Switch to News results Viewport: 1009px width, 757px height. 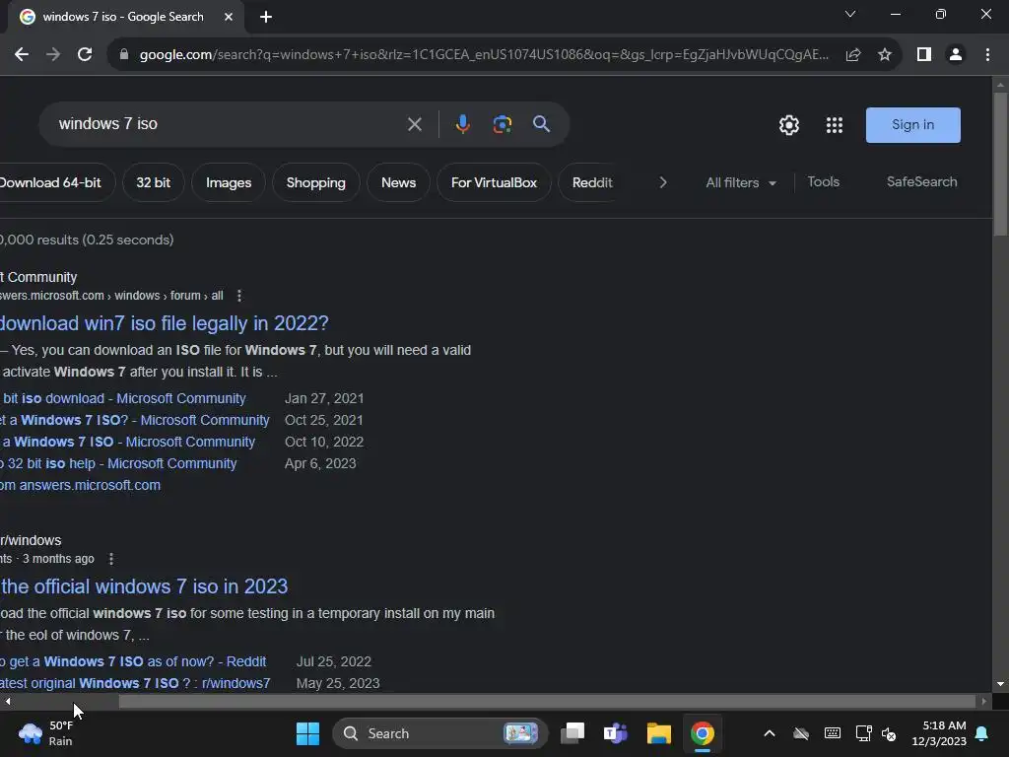coord(398,182)
